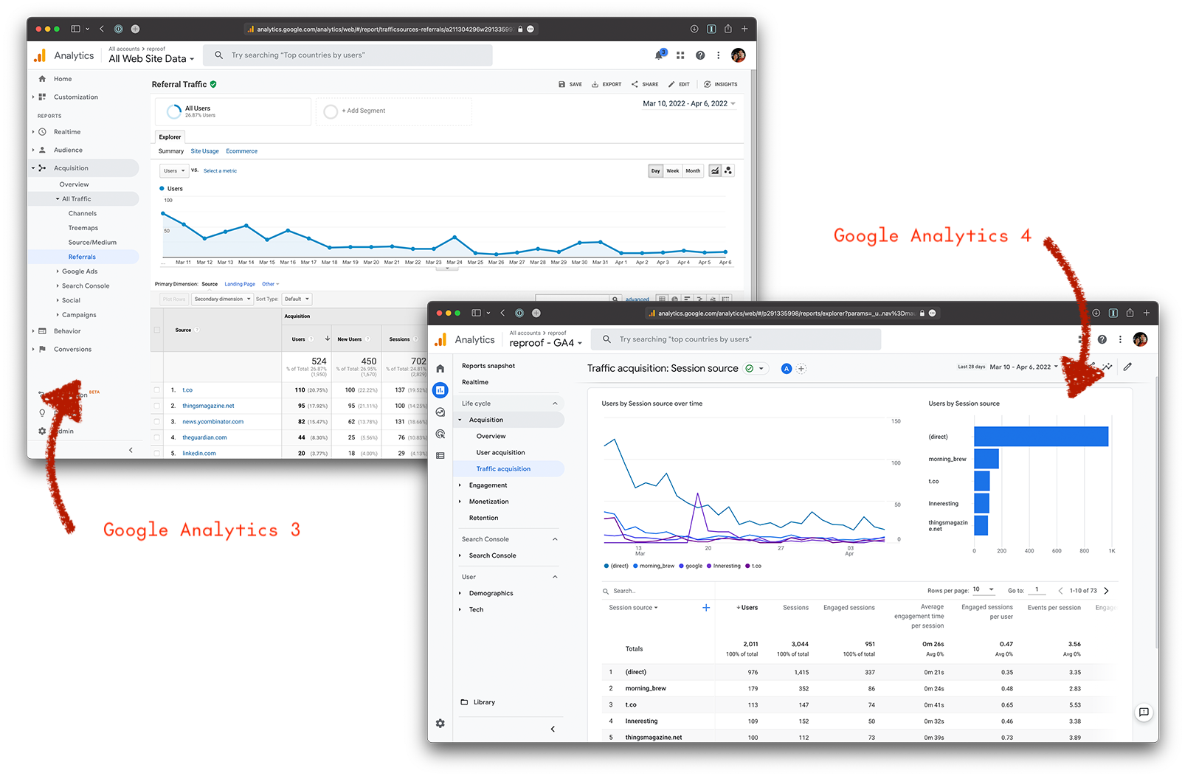The width and height of the screenshot is (1182, 776).
Task: Select the Day granularity toggle
Action: pyautogui.click(x=655, y=170)
